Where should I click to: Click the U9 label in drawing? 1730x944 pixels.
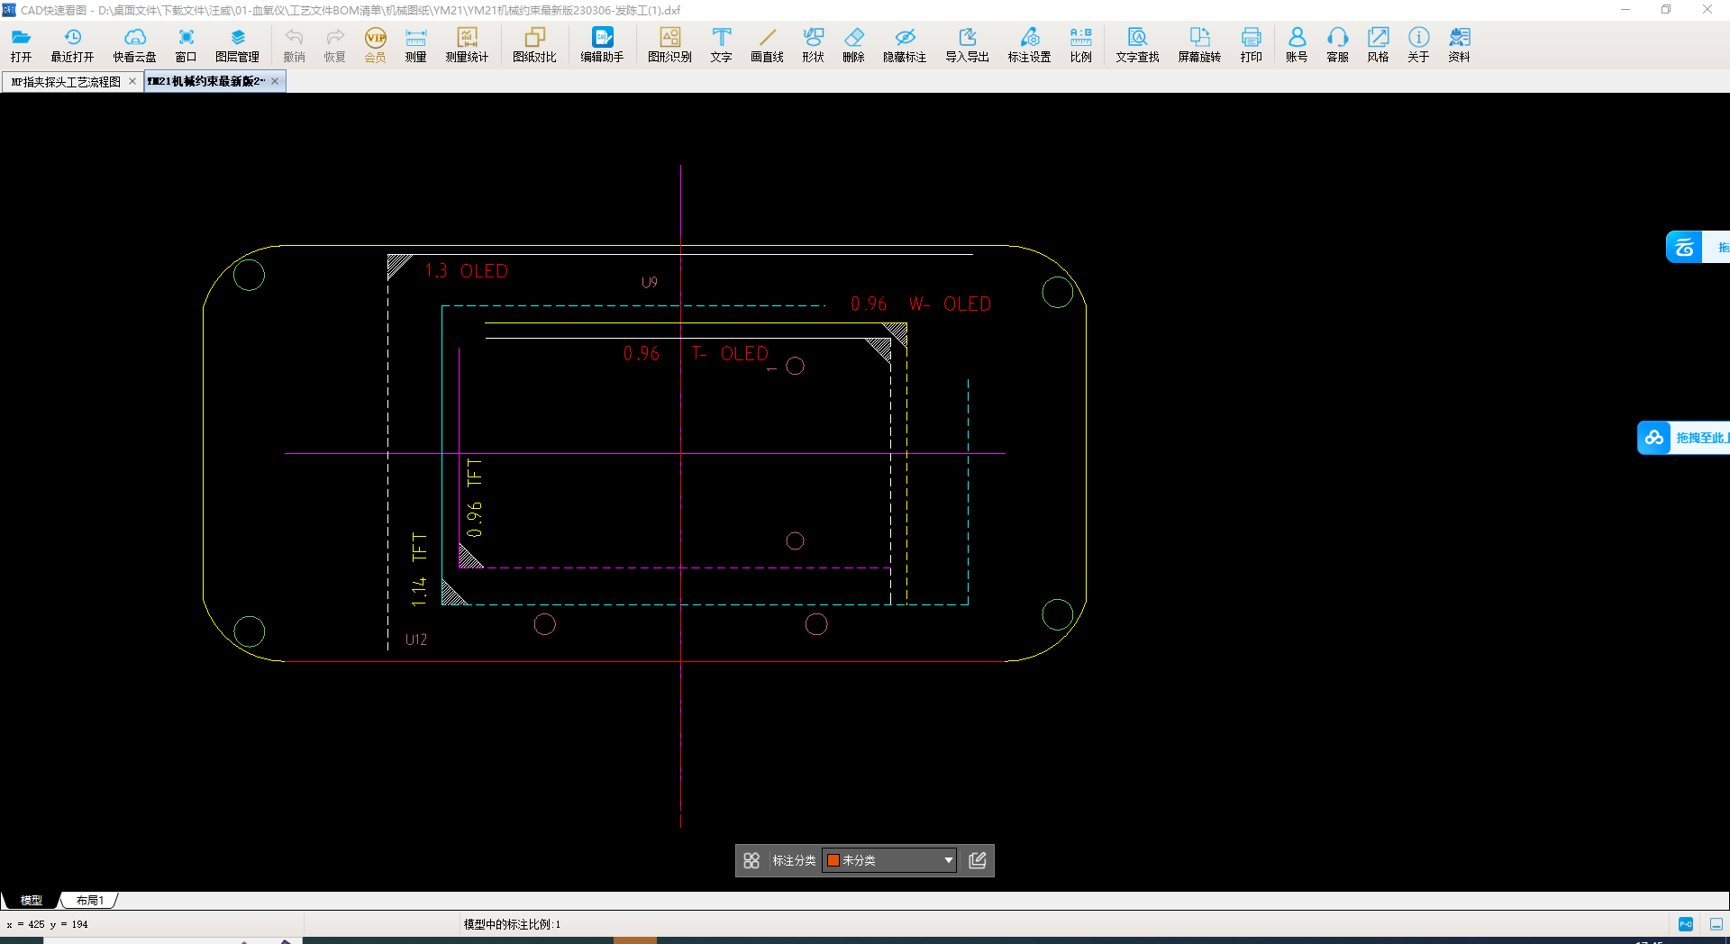[x=650, y=283]
